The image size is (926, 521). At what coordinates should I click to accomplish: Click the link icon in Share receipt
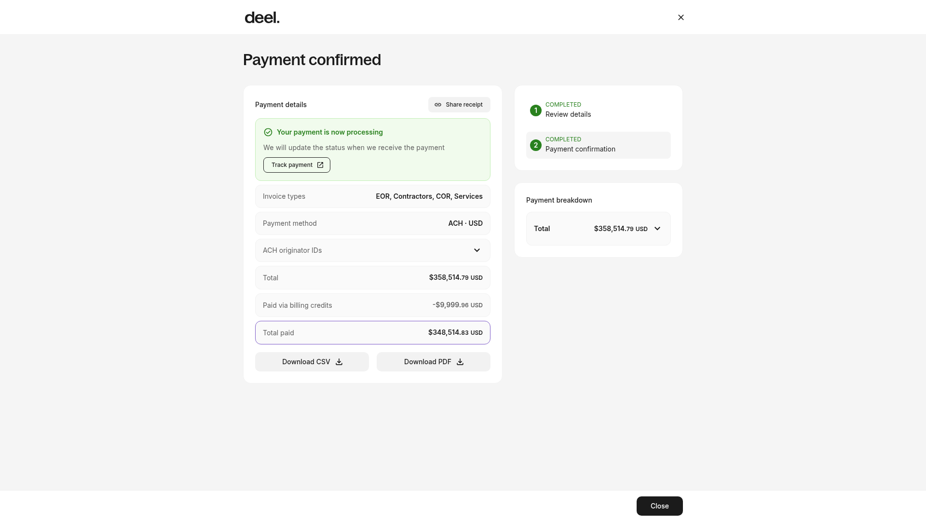[437, 105]
